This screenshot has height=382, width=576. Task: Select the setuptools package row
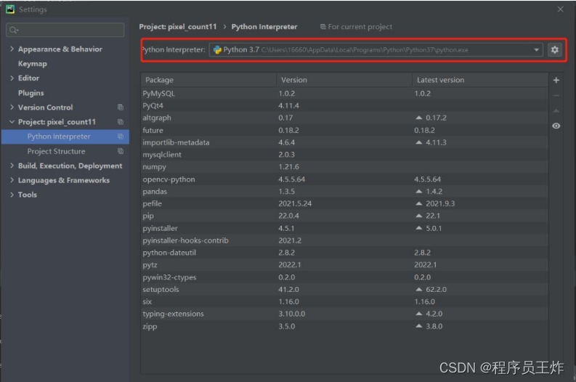[344, 290]
